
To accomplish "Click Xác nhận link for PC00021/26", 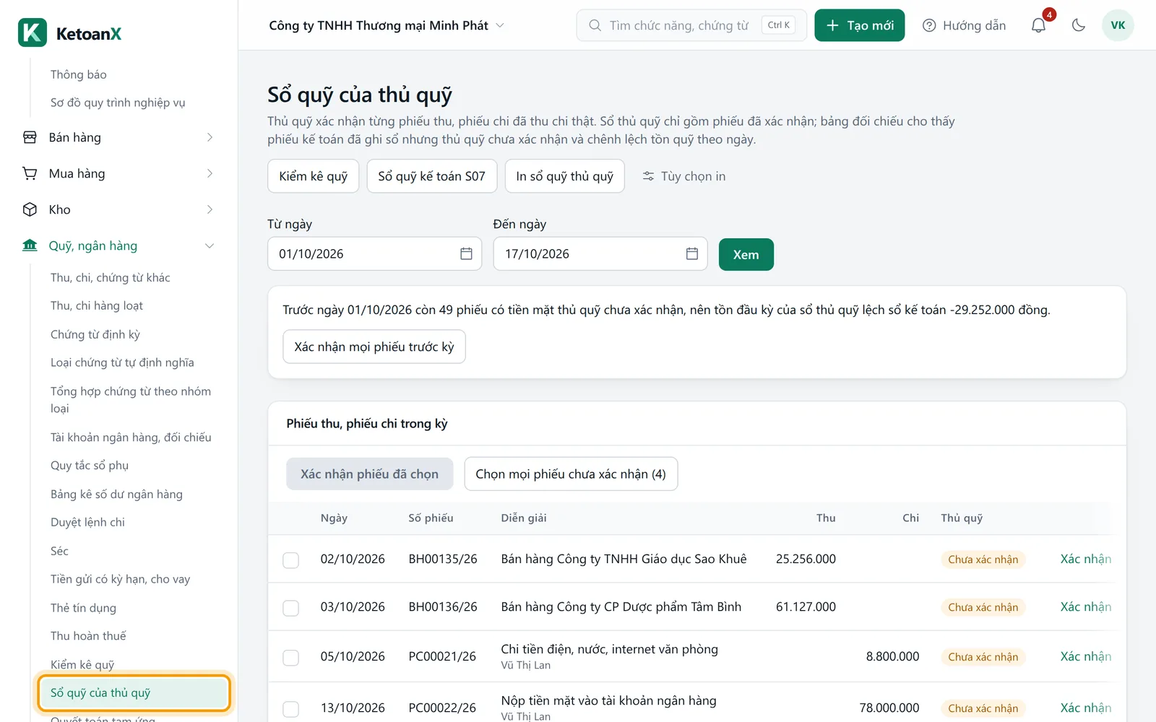I will tap(1085, 656).
